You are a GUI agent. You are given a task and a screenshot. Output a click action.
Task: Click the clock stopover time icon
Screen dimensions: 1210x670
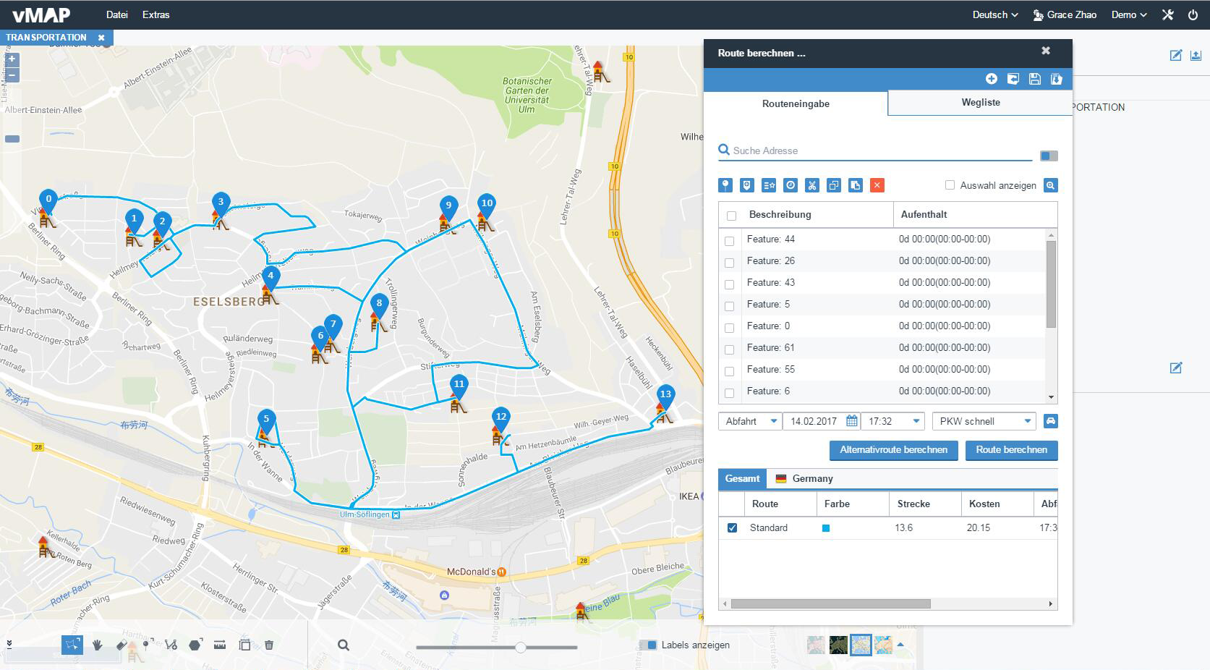click(x=791, y=185)
